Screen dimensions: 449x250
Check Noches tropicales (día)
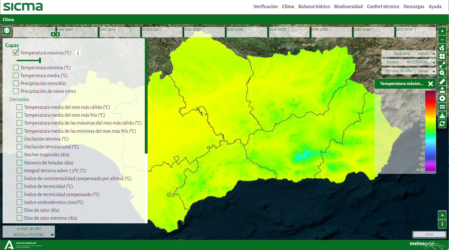click(x=19, y=155)
